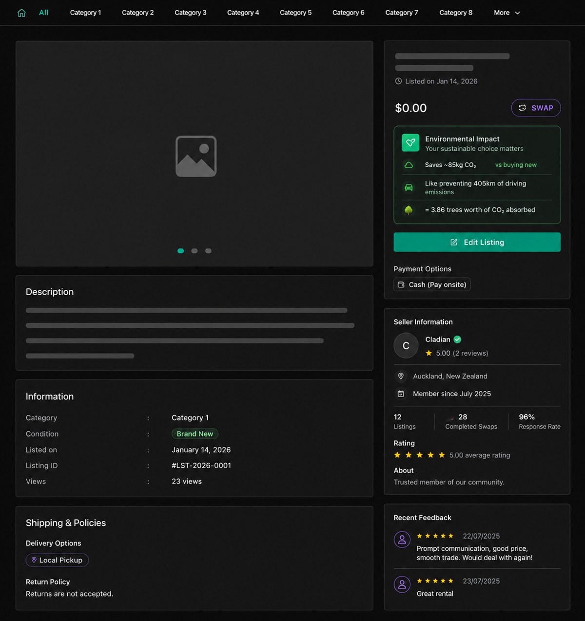Select the All tab
This screenshot has height=621, width=585.
click(44, 13)
